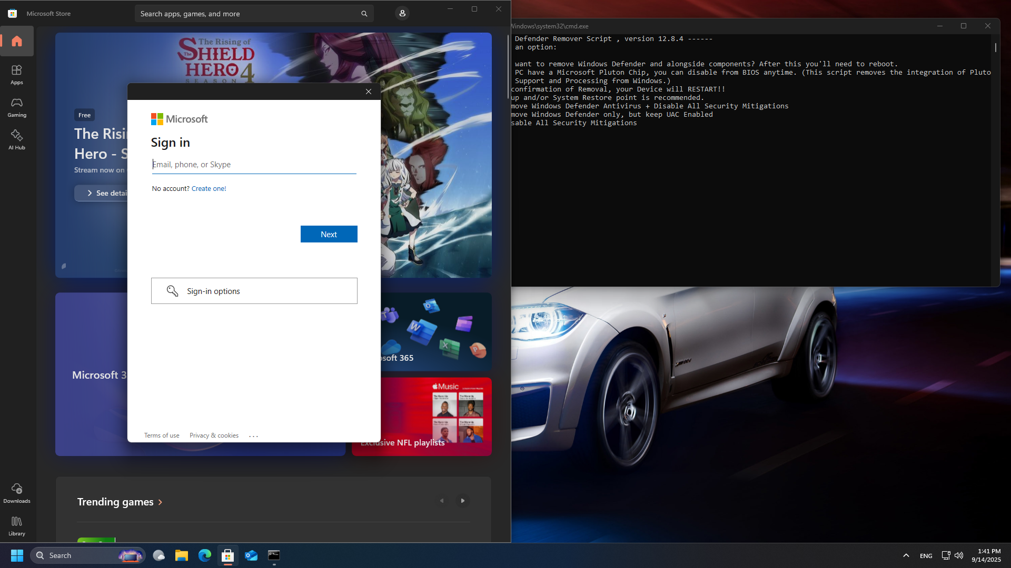
Task: Open File Explorer from taskbar
Action: point(182,555)
